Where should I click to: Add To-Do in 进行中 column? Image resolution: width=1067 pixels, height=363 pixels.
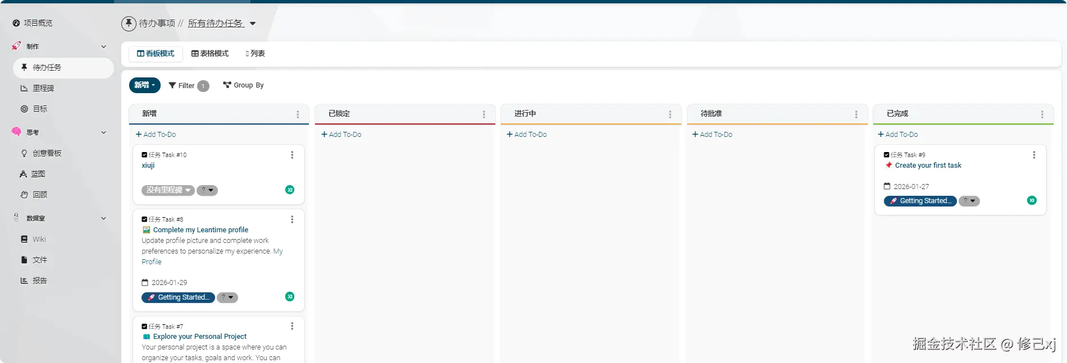[526, 135]
